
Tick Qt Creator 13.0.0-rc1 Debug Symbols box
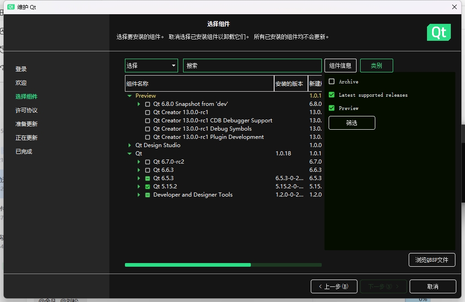[x=147, y=129]
